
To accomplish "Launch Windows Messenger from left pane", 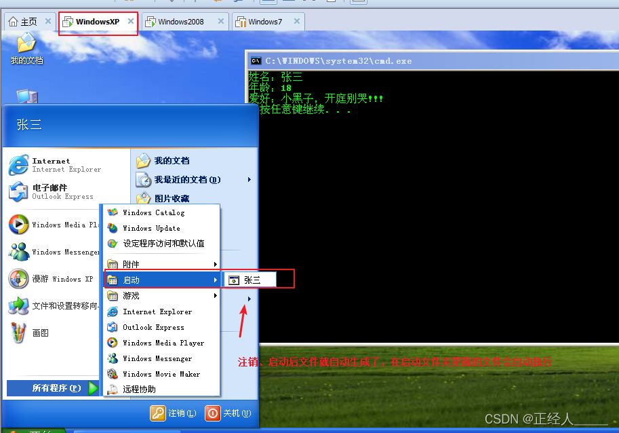I will click(53, 252).
